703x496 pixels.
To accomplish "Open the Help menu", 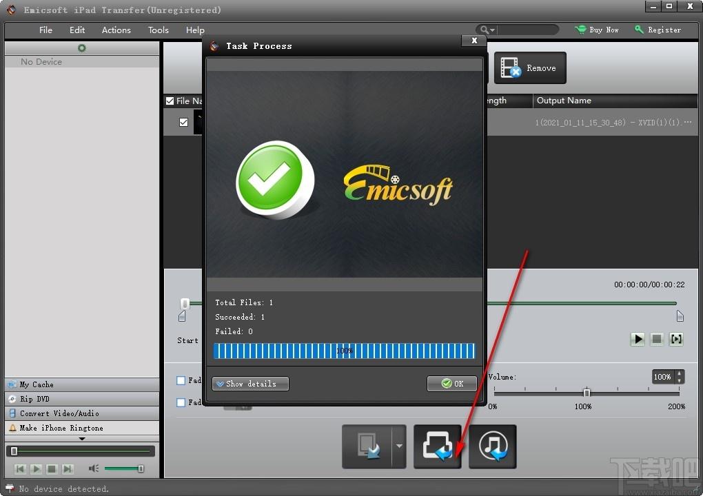I will pos(195,30).
